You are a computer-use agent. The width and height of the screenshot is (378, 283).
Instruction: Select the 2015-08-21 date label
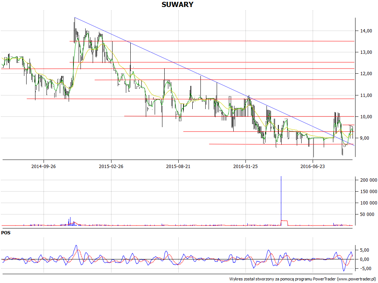tap(178, 166)
